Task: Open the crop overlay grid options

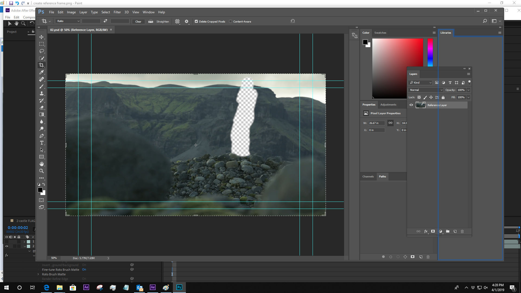Action: [x=178, y=21]
